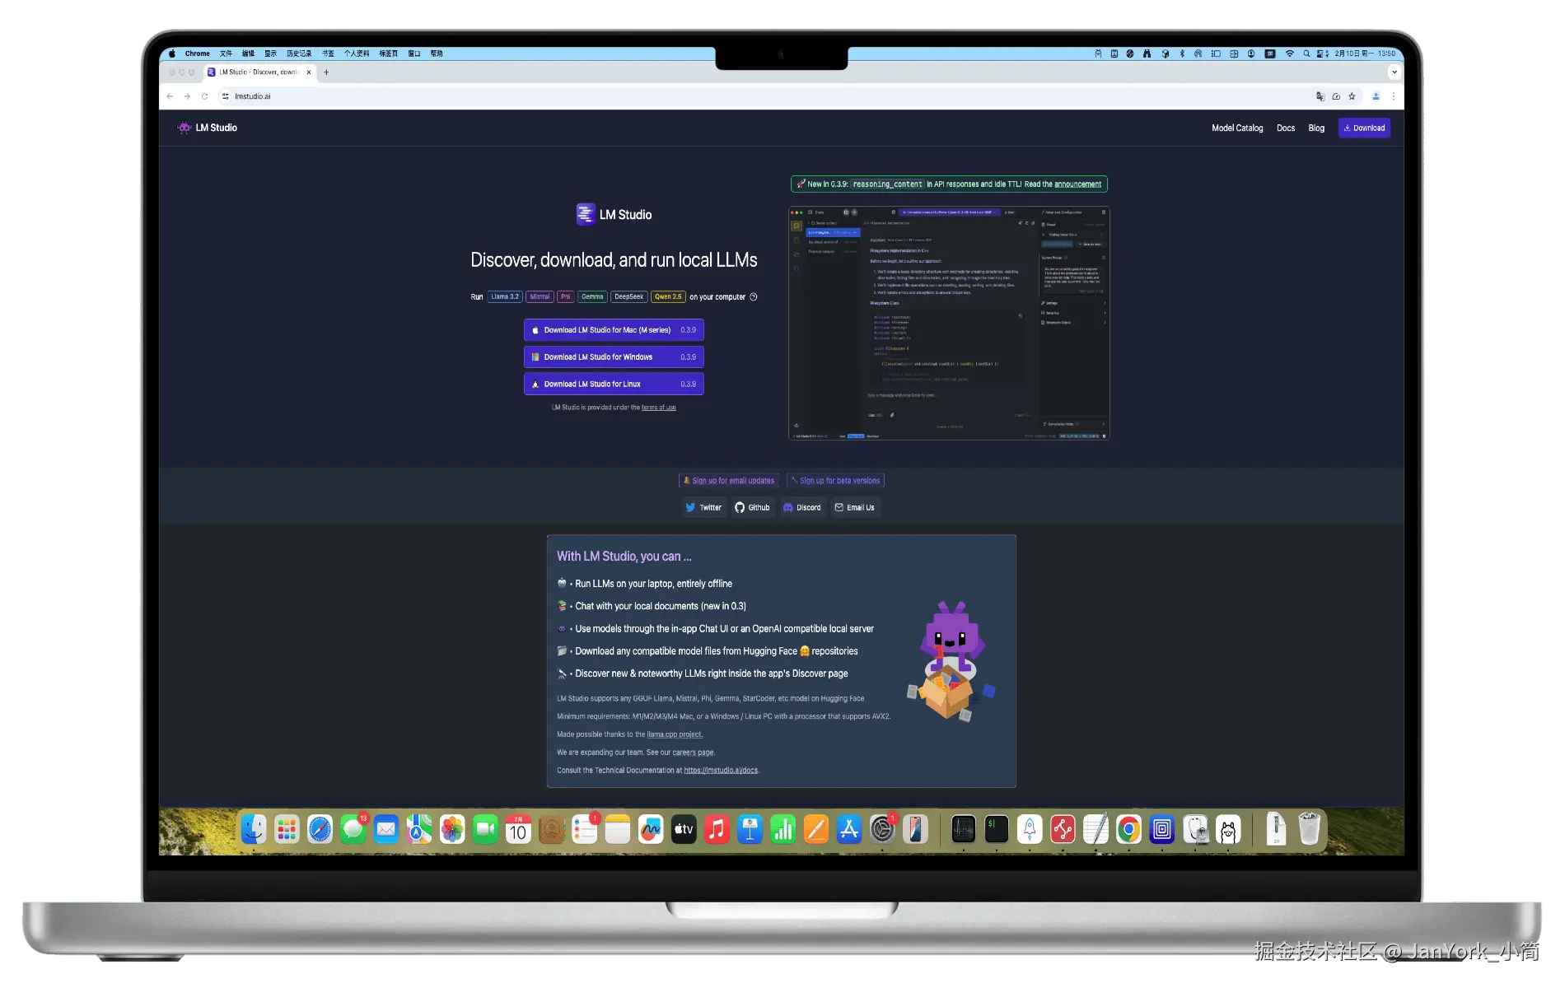The height and width of the screenshot is (988, 1565).
Task: Reload the lmstudio.ai page
Action: pos(204,96)
